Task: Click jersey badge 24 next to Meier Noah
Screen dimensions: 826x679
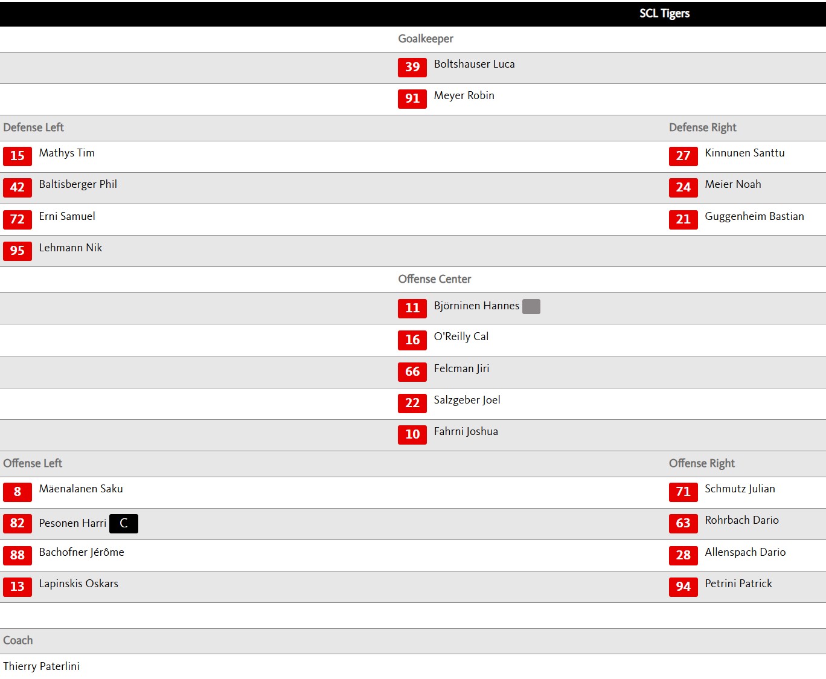Action: 684,187
